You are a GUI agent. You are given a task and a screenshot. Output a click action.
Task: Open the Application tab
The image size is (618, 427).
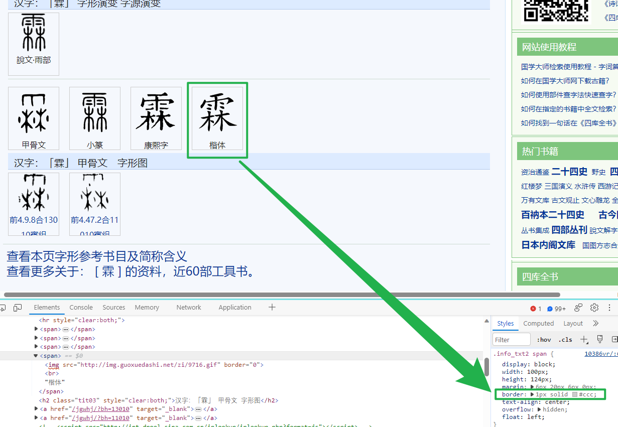pyautogui.click(x=235, y=308)
